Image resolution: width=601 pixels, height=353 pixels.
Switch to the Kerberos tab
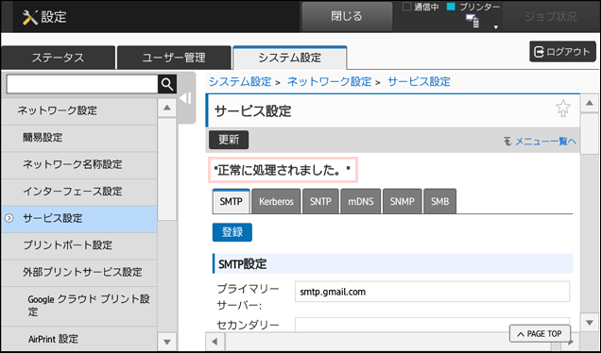[x=276, y=201]
